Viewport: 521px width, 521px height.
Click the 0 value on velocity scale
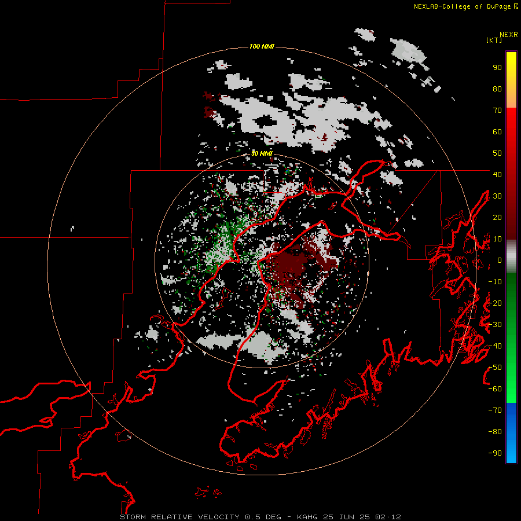click(500, 260)
